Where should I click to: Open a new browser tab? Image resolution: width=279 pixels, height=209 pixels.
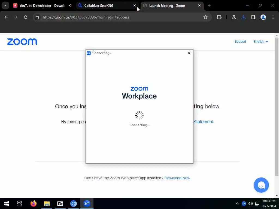coord(209,6)
